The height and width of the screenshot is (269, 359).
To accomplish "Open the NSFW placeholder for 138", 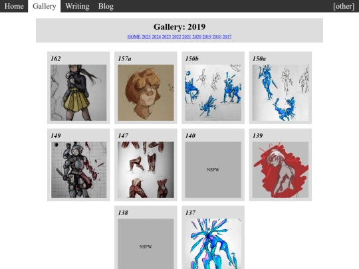I will tap(146, 244).
